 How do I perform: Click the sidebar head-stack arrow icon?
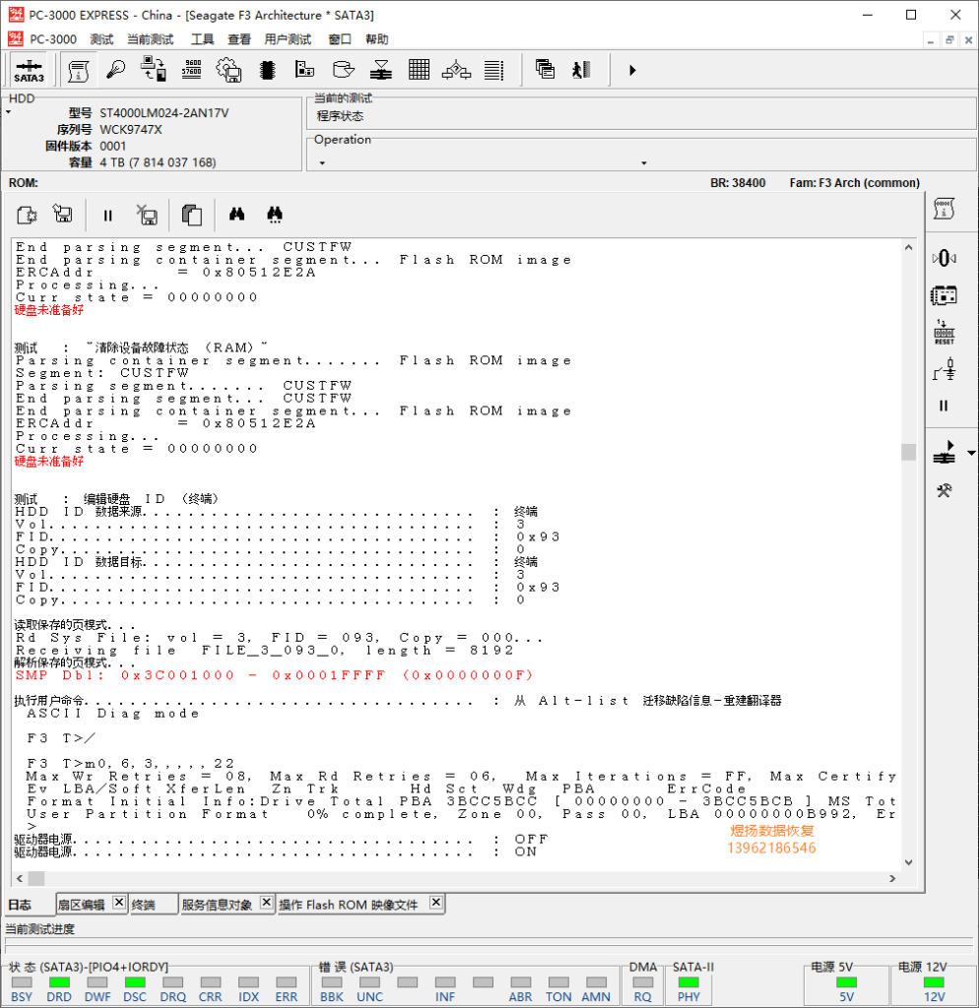(x=944, y=453)
